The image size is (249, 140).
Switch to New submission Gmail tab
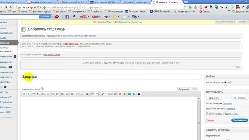coord(73,2)
